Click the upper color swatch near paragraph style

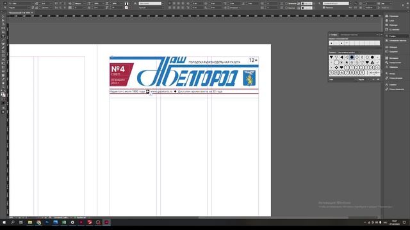point(306,3)
